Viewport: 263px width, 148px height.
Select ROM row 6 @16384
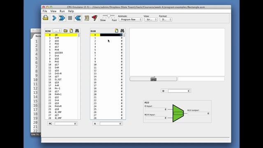pos(61,53)
